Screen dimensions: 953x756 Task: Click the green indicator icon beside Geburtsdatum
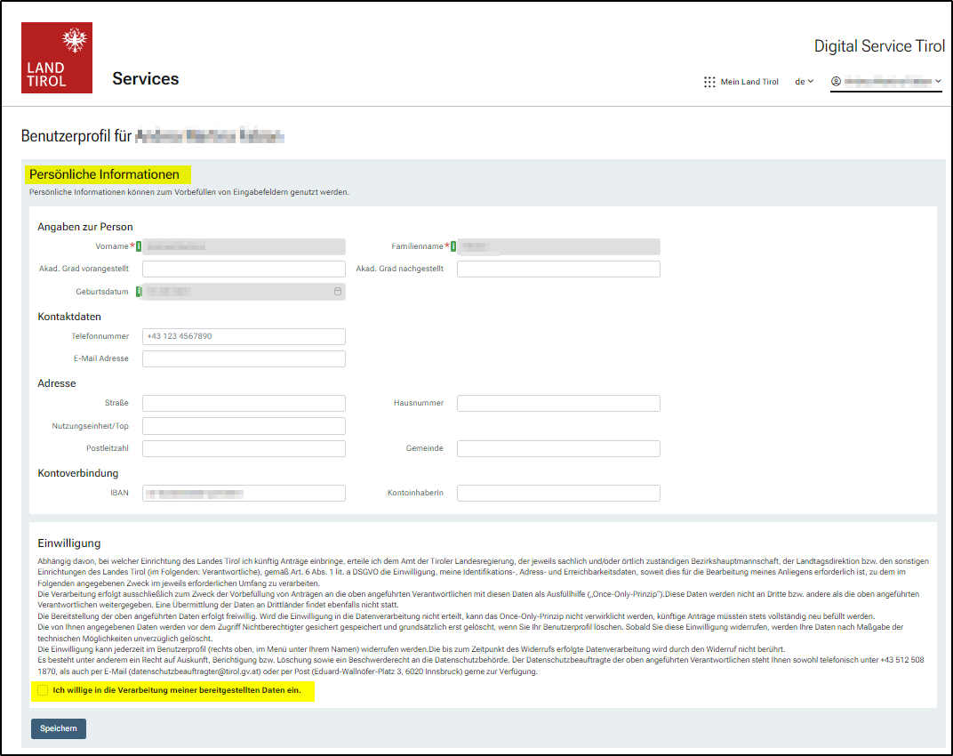[139, 291]
